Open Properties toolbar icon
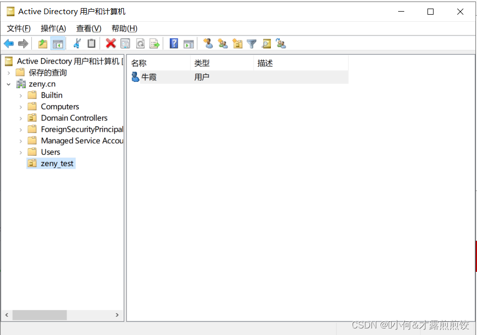The height and width of the screenshot is (335, 477). [125, 44]
